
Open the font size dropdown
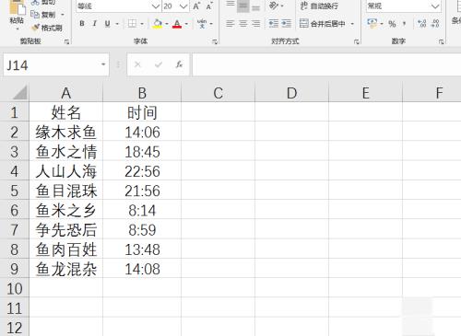tap(183, 6)
